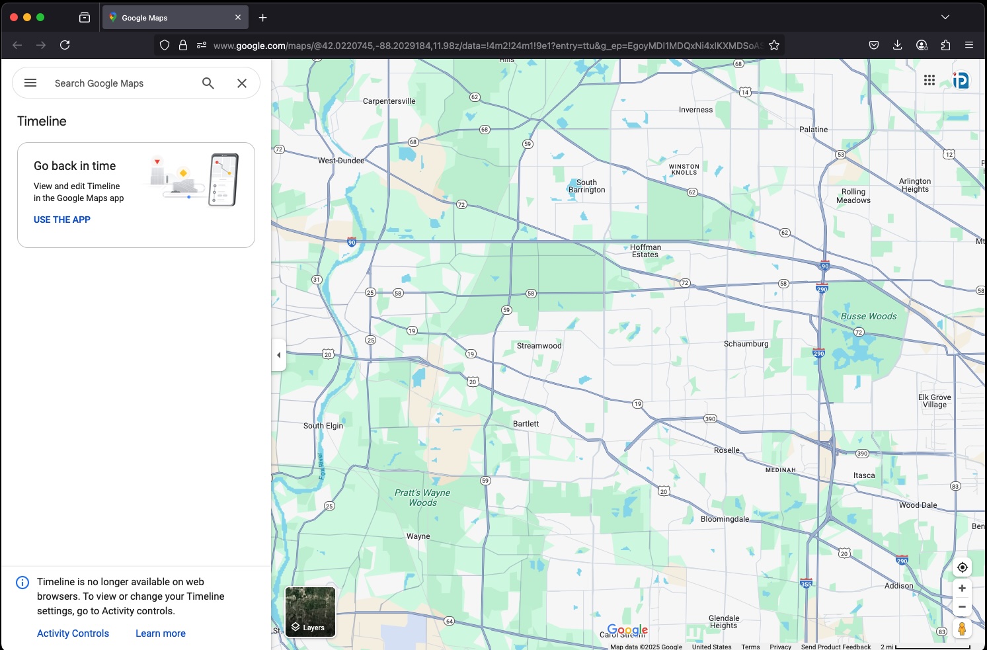This screenshot has height=650, width=987.
Task: Zoom out with the minus button
Action: tap(963, 606)
